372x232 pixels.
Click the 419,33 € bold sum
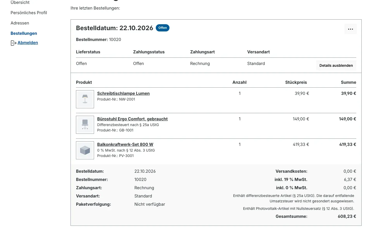[347, 144]
